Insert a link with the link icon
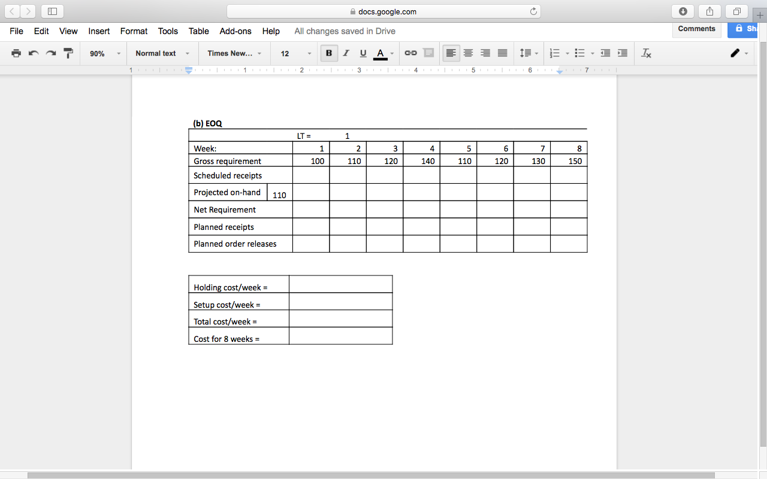This screenshot has height=479, width=767. [410, 53]
